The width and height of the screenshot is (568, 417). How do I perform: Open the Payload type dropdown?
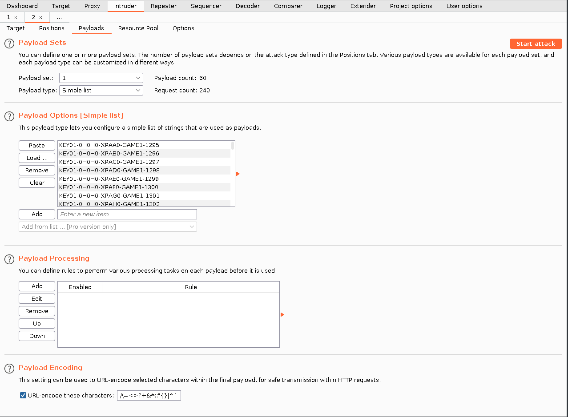pyautogui.click(x=101, y=91)
